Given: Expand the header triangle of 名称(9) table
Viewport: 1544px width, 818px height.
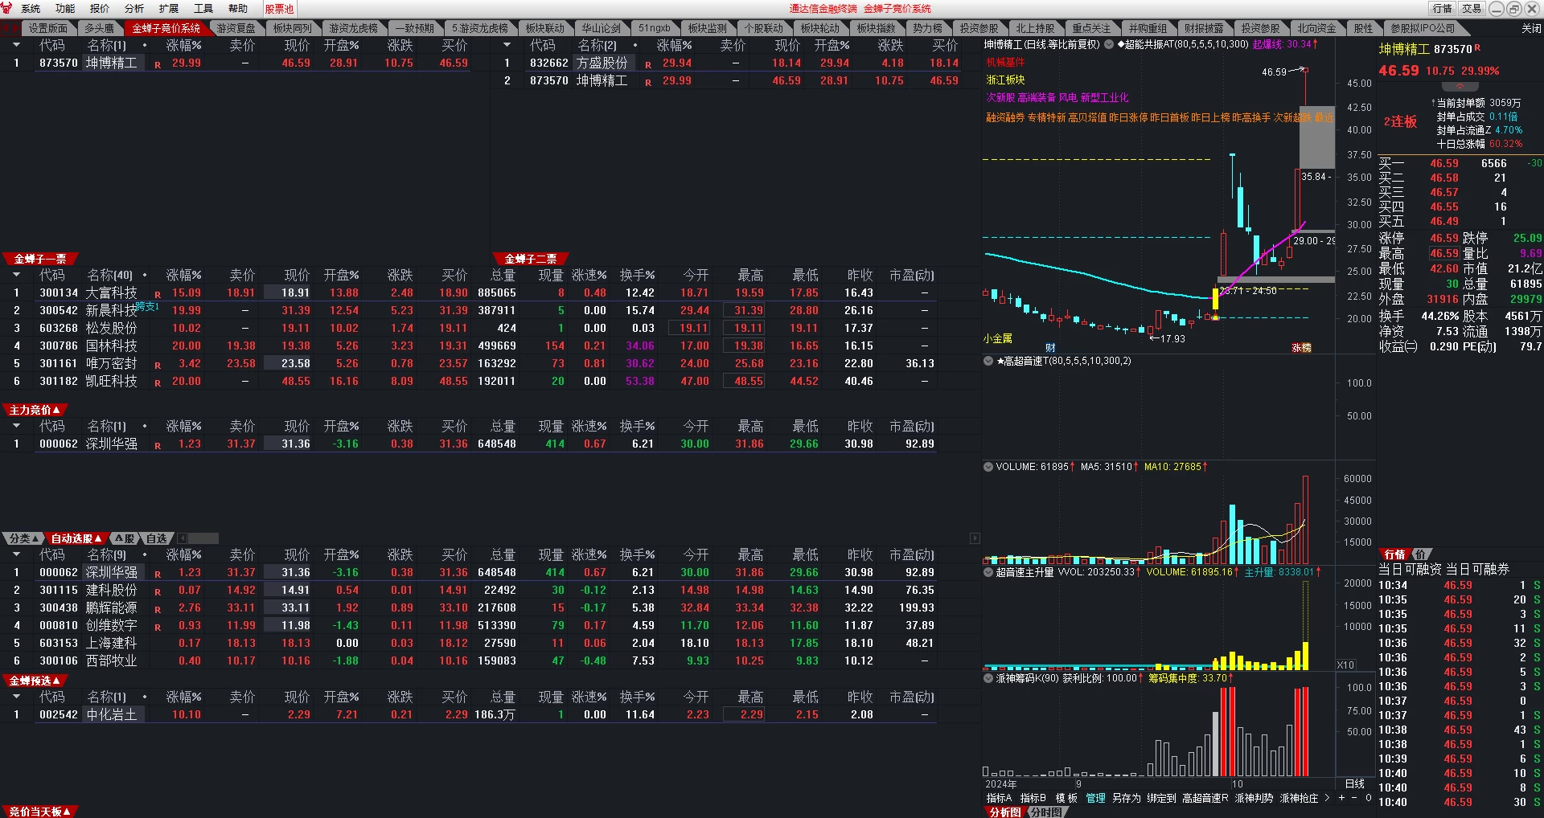Looking at the screenshot, I should (16, 554).
